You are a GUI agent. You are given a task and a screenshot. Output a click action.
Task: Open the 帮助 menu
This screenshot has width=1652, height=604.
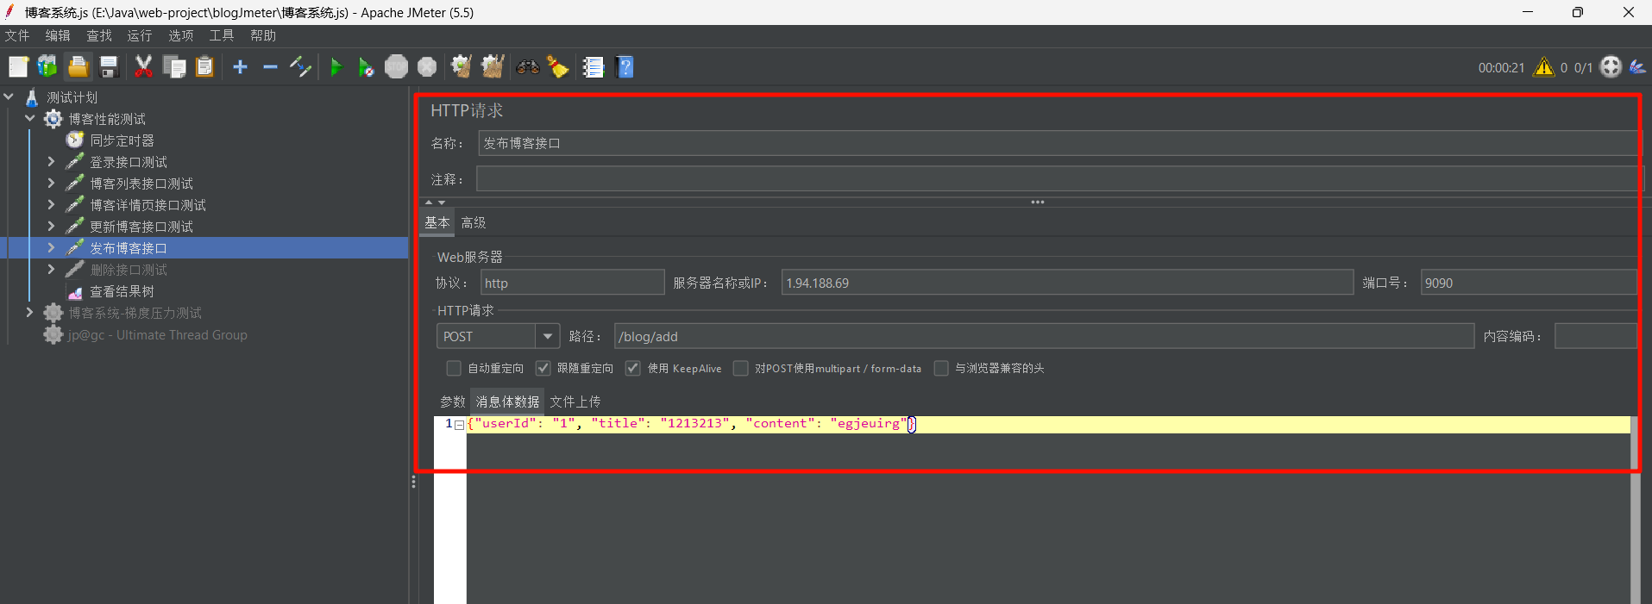pyautogui.click(x=263, y=35)
